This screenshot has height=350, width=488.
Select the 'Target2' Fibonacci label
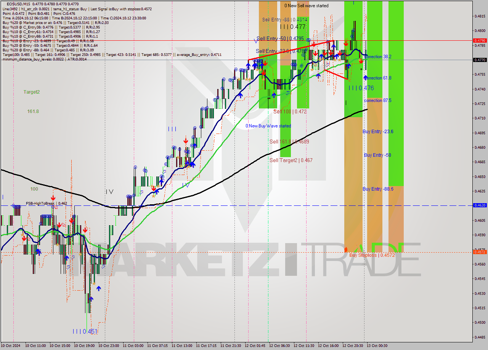pos(31,92)
